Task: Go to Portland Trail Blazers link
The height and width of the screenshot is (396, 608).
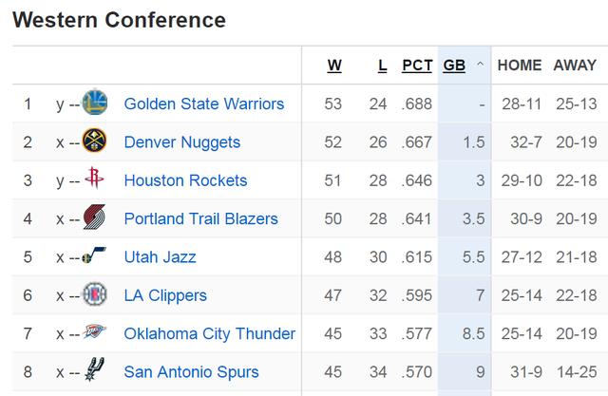Action: [x=200, y=219]
